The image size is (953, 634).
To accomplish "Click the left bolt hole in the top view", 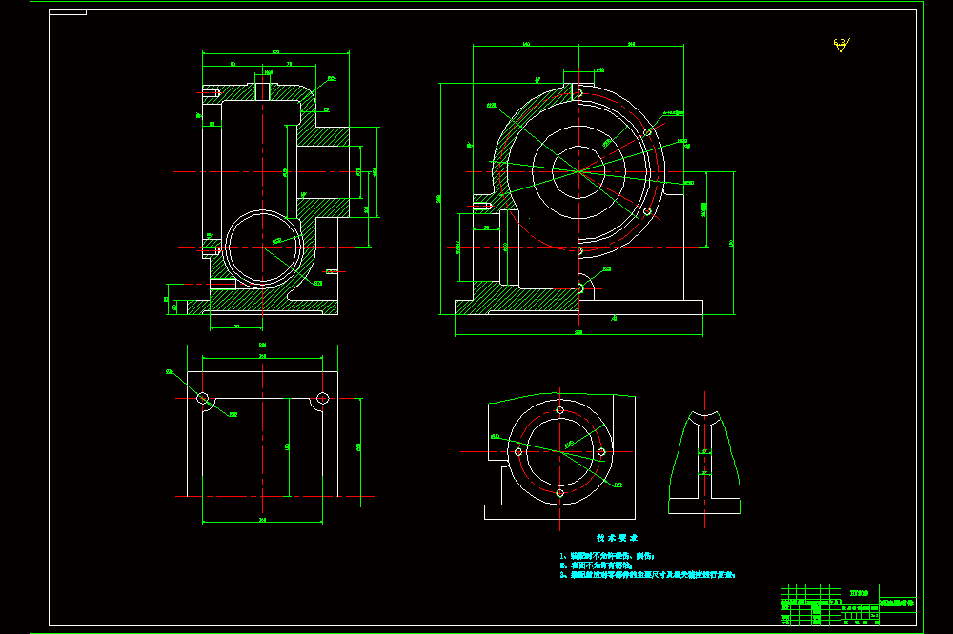I will point(202,398).
